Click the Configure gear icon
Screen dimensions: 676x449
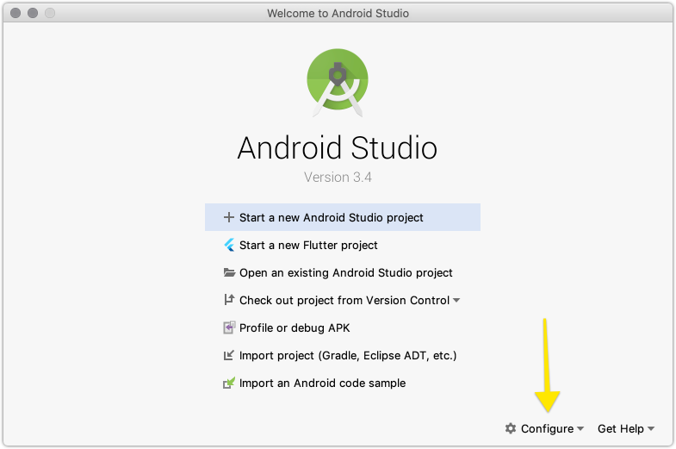(x=511, y=428)
